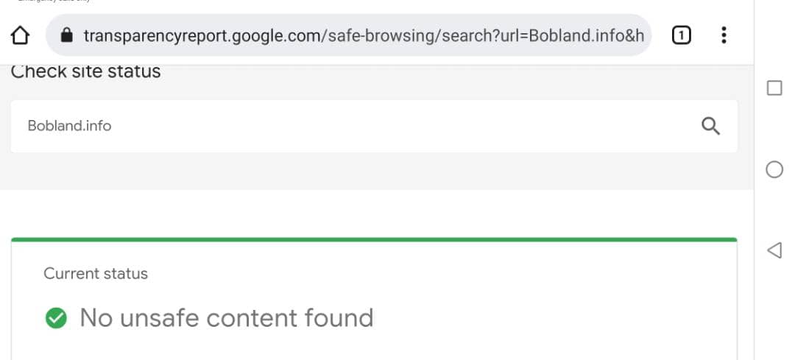Click the green bar atop status card
Image resolution: width=795 pixels, height=360 pixels.
coord(374,239)
